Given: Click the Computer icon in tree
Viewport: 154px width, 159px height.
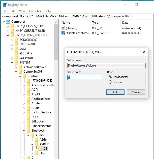Looking at the screenshot, I should [x=8, y=22].
